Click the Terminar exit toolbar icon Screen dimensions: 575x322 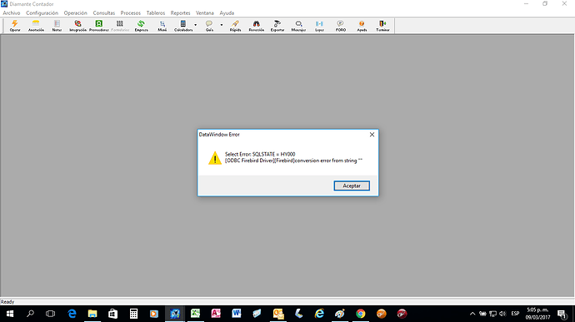[382, 26]
